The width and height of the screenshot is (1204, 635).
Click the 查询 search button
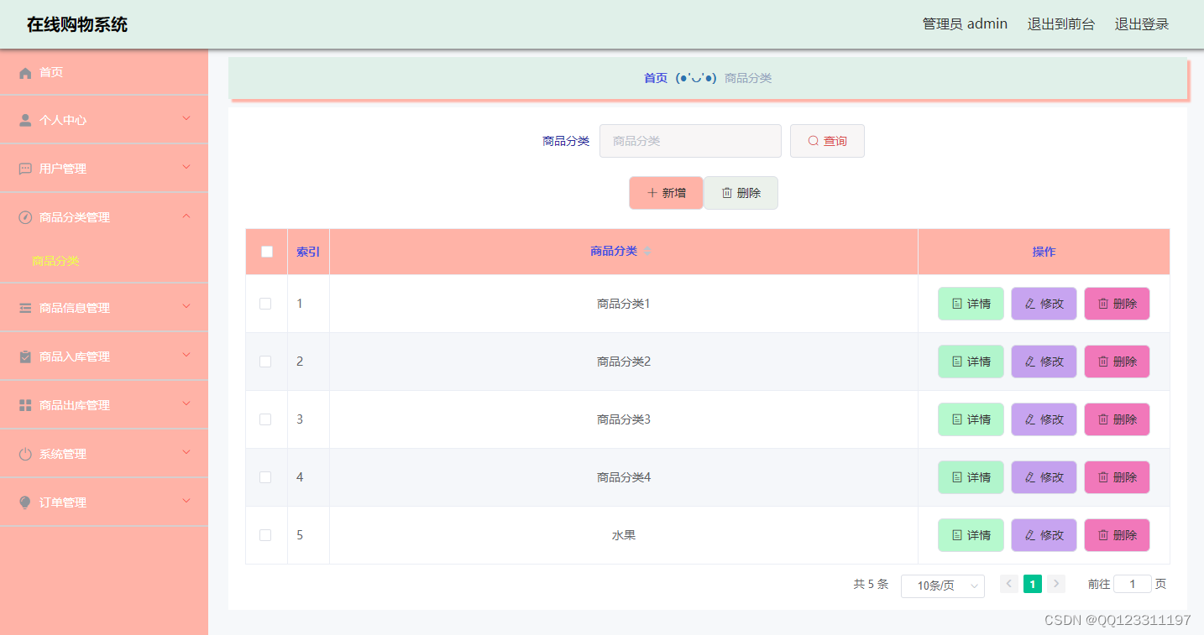click(827, 141)
